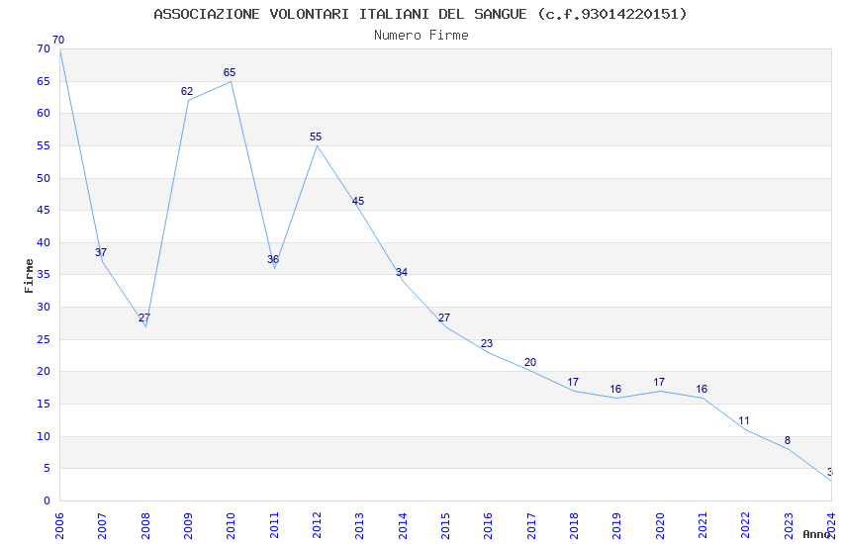This screenshot has height=544, width=841.
Task: Click the x-axis year 2007
Action: tap(102, 525)
